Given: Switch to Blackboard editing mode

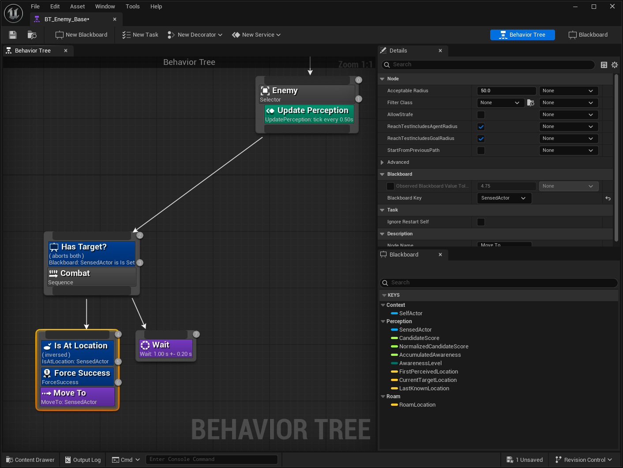Looking at the screenshot, I should click(588, 34).
